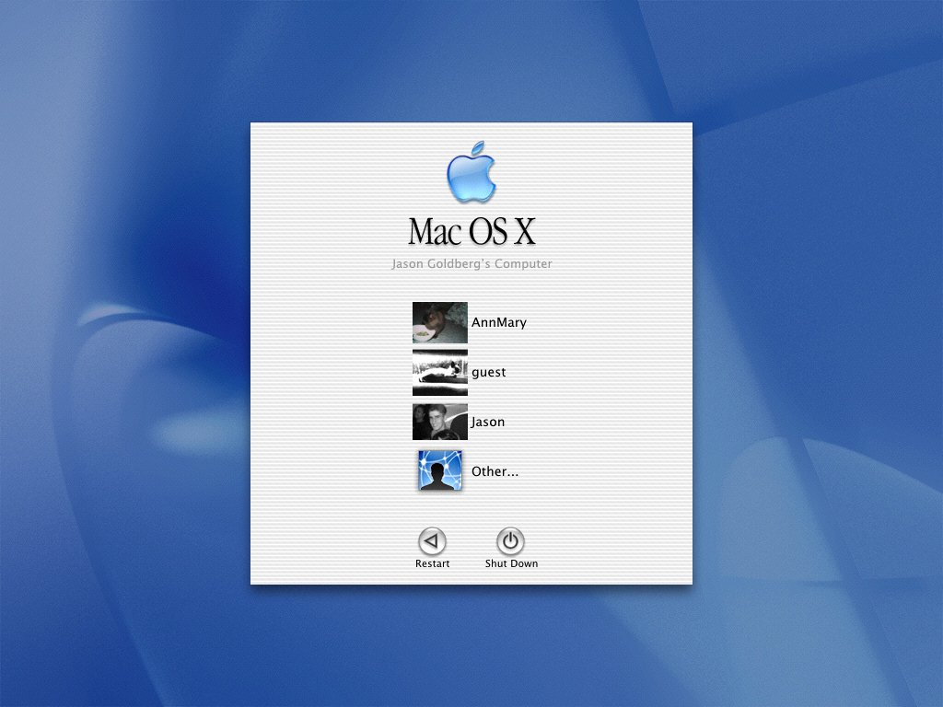Screen dimensions: 943x707
Task: Select AnnMary's user picture icon
Action: click(439, 322)
